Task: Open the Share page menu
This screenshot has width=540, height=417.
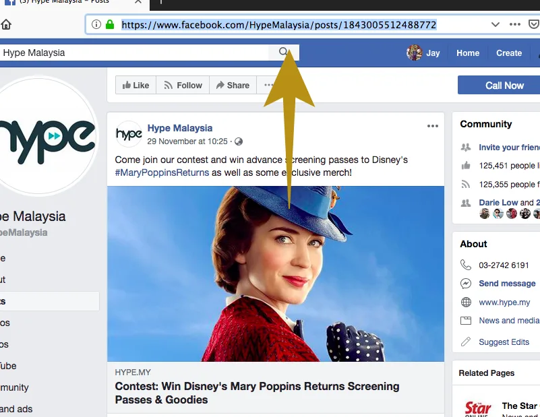Action: click(233, 86)
